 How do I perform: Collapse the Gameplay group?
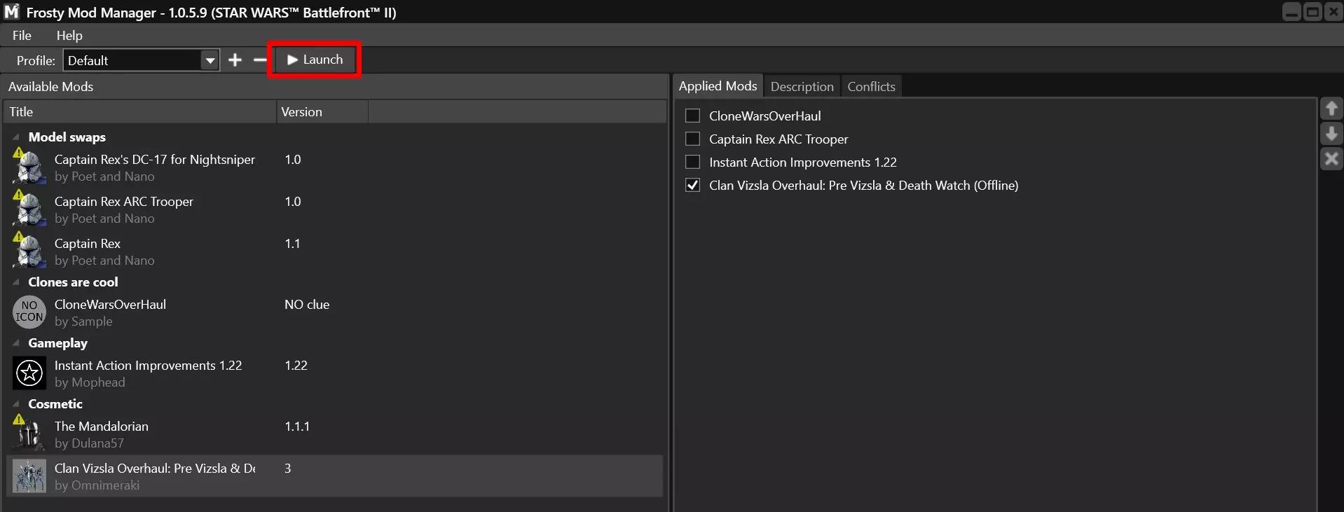(16, 343)
